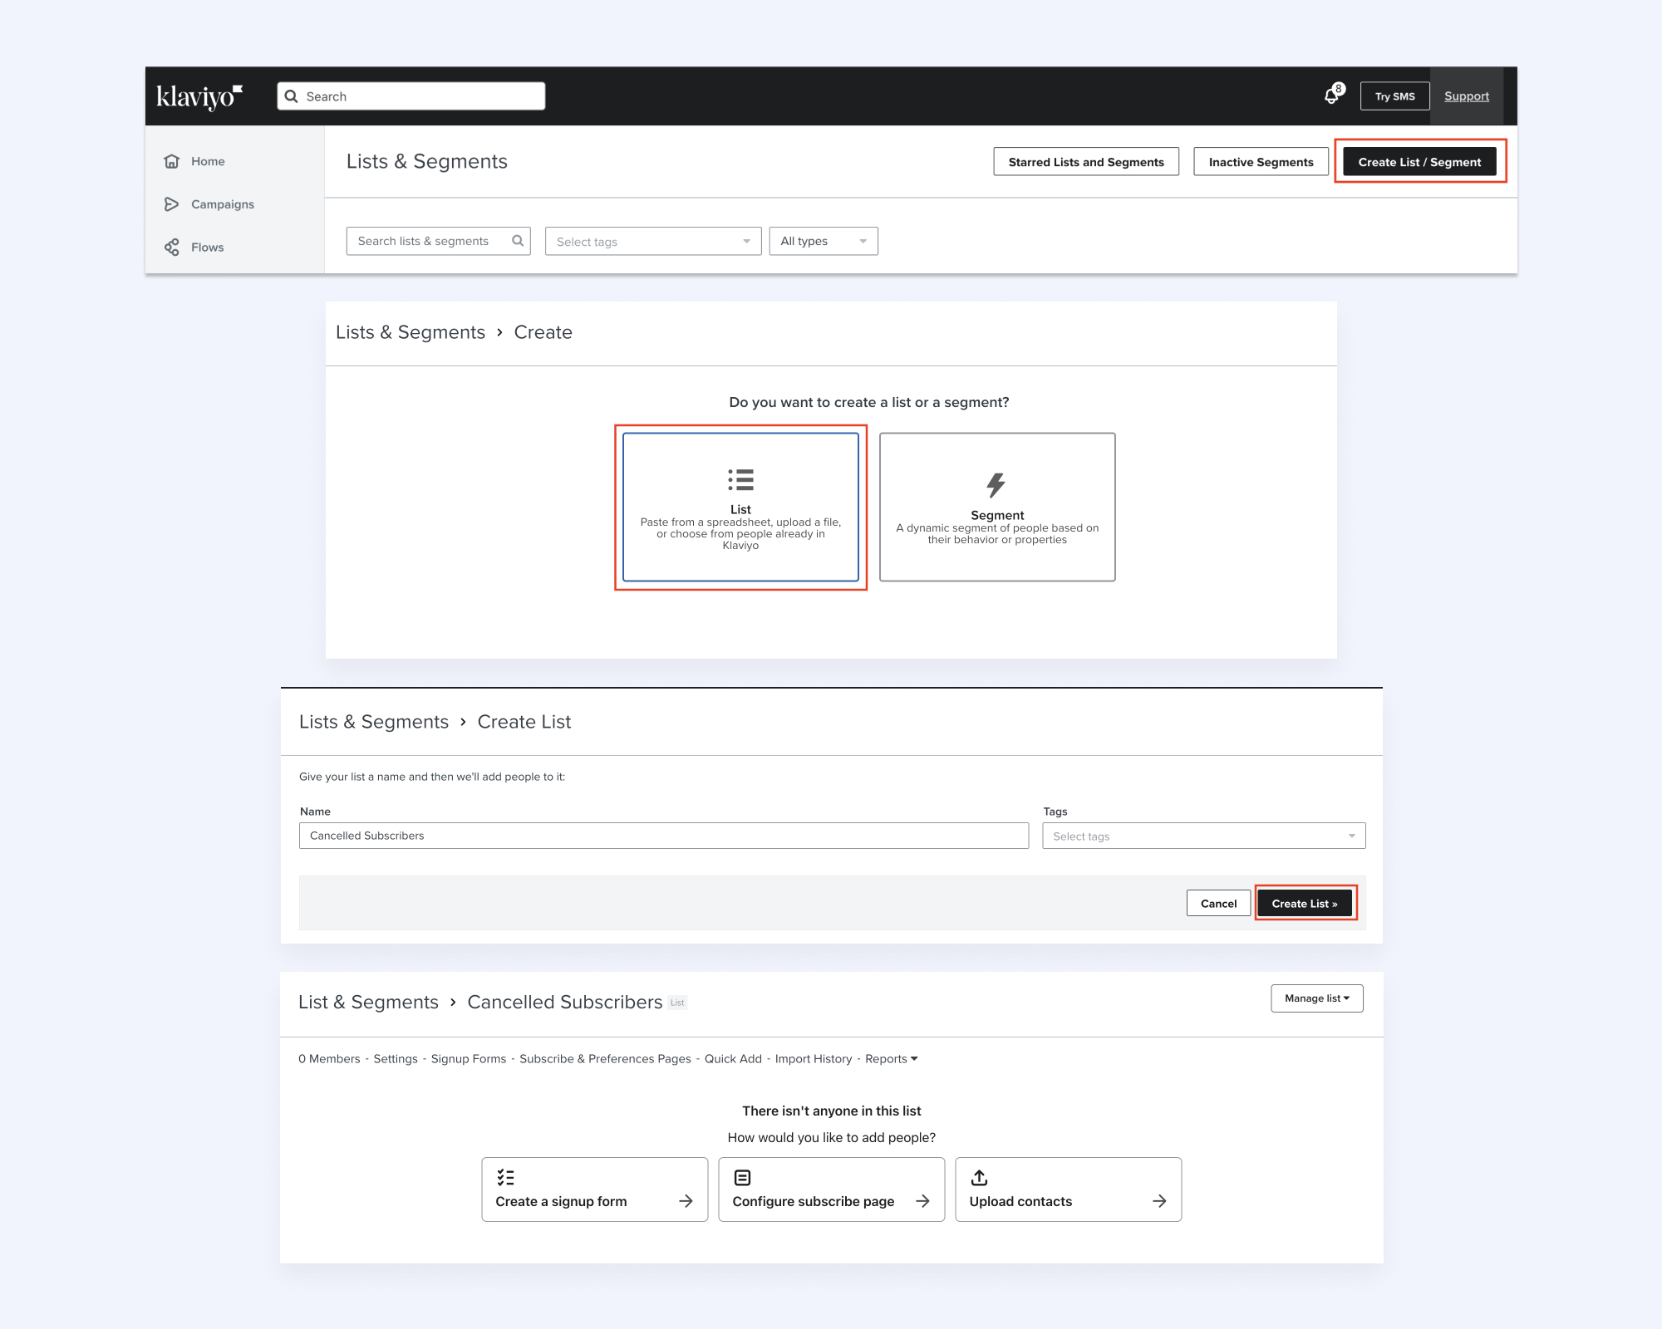The width and height of the screenshot is (1662, 1329).
Task: Click the Create List » button
Action: click(1305, 903)
